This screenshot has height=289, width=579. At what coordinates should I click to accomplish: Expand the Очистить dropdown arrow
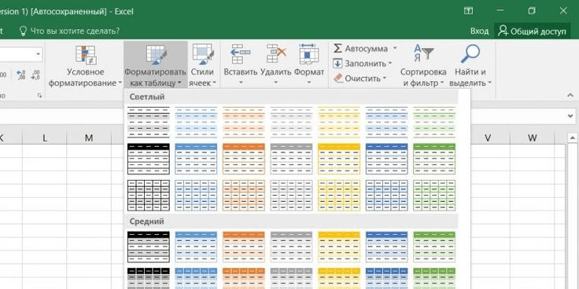385,79
